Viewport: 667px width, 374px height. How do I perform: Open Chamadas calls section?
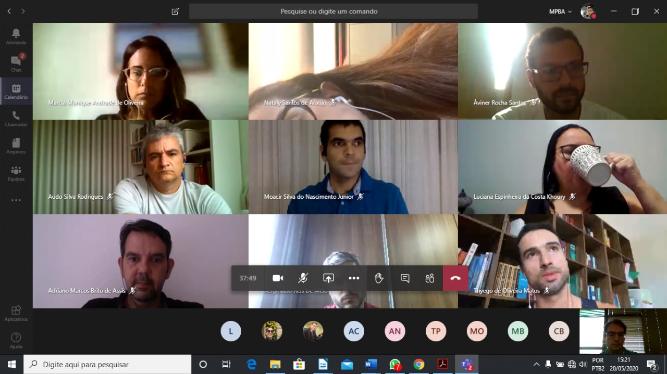(16, 119)
